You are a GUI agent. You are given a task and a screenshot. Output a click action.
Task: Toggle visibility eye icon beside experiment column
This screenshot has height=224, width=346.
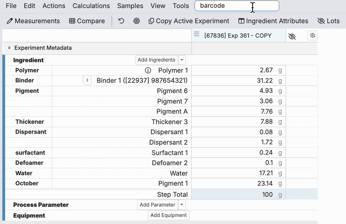point(292,36)
